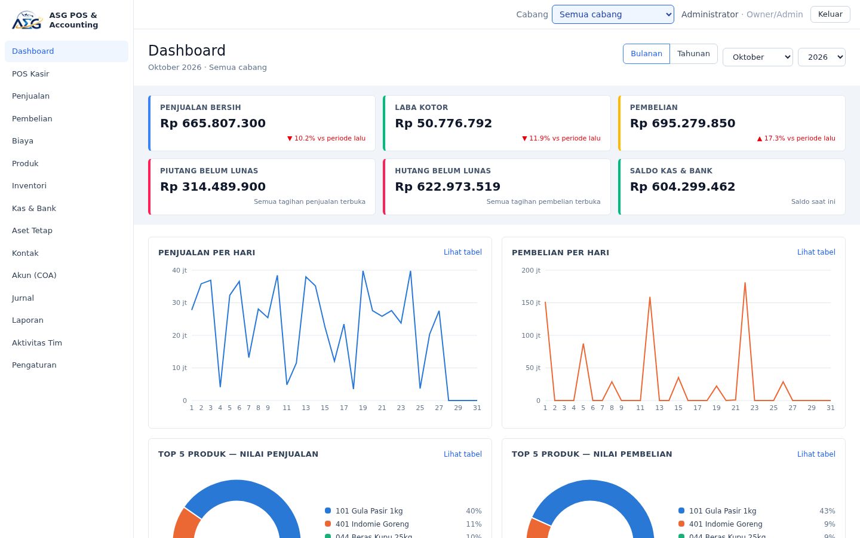This screenshot has height=538, width=860.
Task: Click '401 Indomie Goreng' in penjualan legend
Action: (x=372, y=524)
